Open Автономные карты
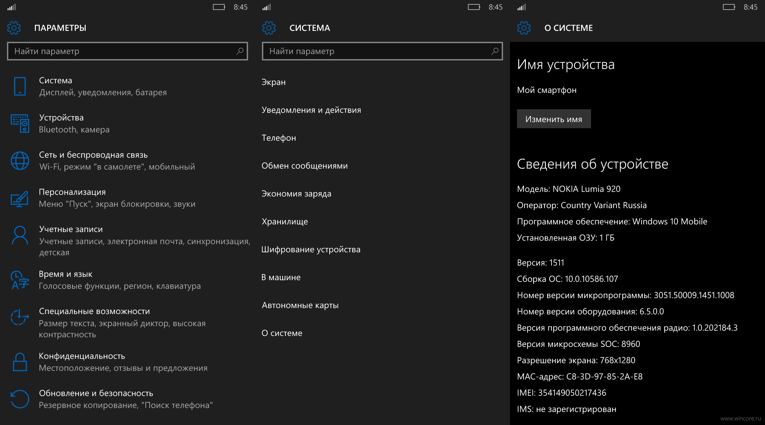This screenshot has width=765, height=425. tap(300, 305)
